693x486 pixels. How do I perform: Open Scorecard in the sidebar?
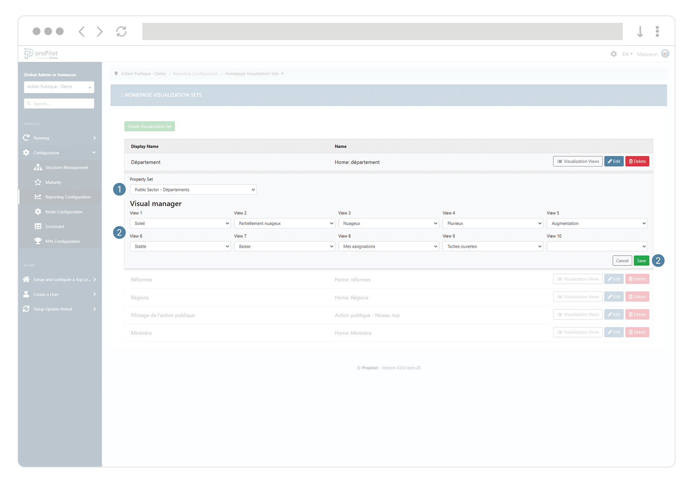54,226
